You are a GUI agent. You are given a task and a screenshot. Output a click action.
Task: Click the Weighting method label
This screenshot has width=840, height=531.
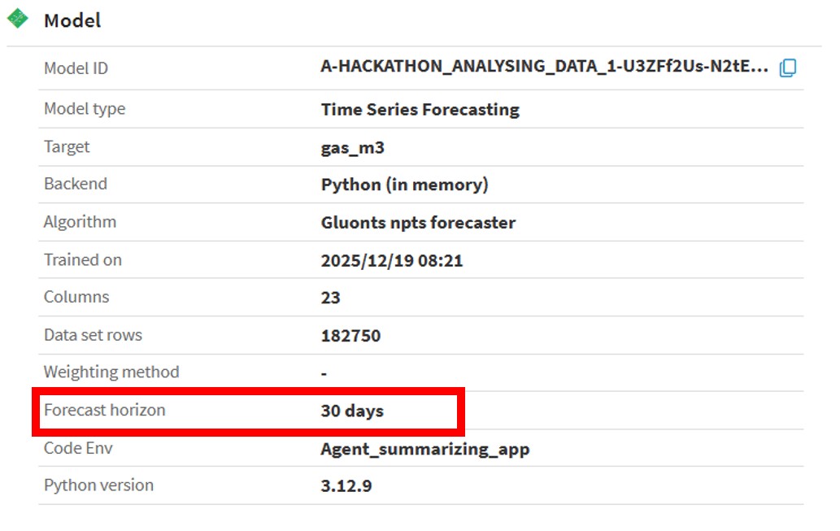[x=111, y=372]
